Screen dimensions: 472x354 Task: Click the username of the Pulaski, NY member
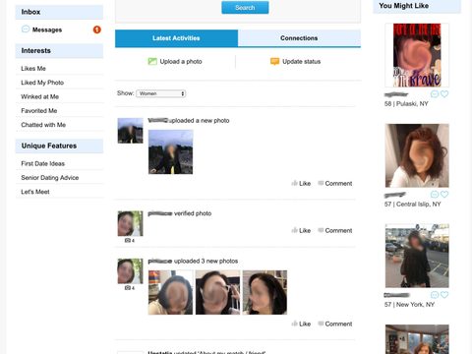pos(396,94)
